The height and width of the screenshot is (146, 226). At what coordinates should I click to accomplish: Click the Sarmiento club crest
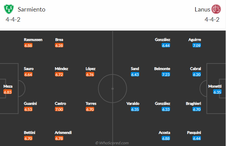[9, 9]
